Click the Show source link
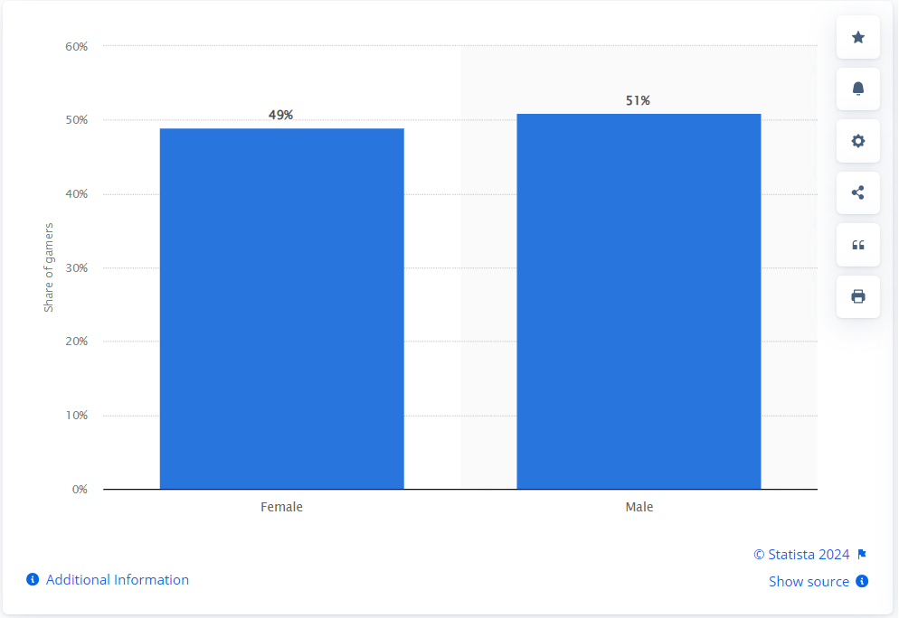The height and width of the screenshot is (618, 899). point(809,582)
